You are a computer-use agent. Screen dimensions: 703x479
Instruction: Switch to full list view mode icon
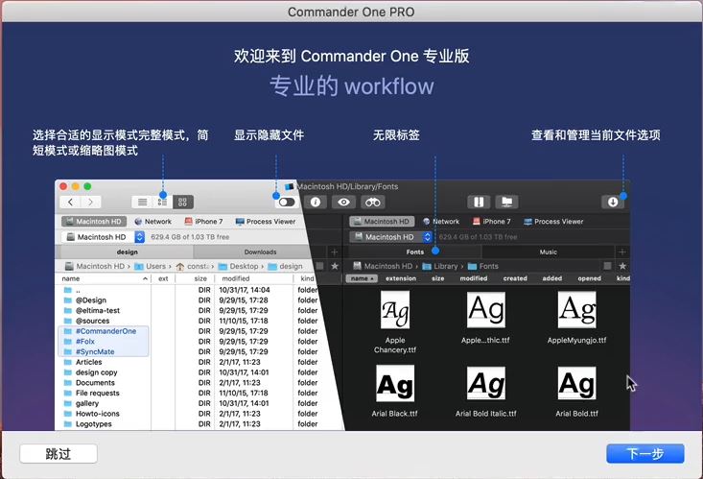[x=142, y=202]
